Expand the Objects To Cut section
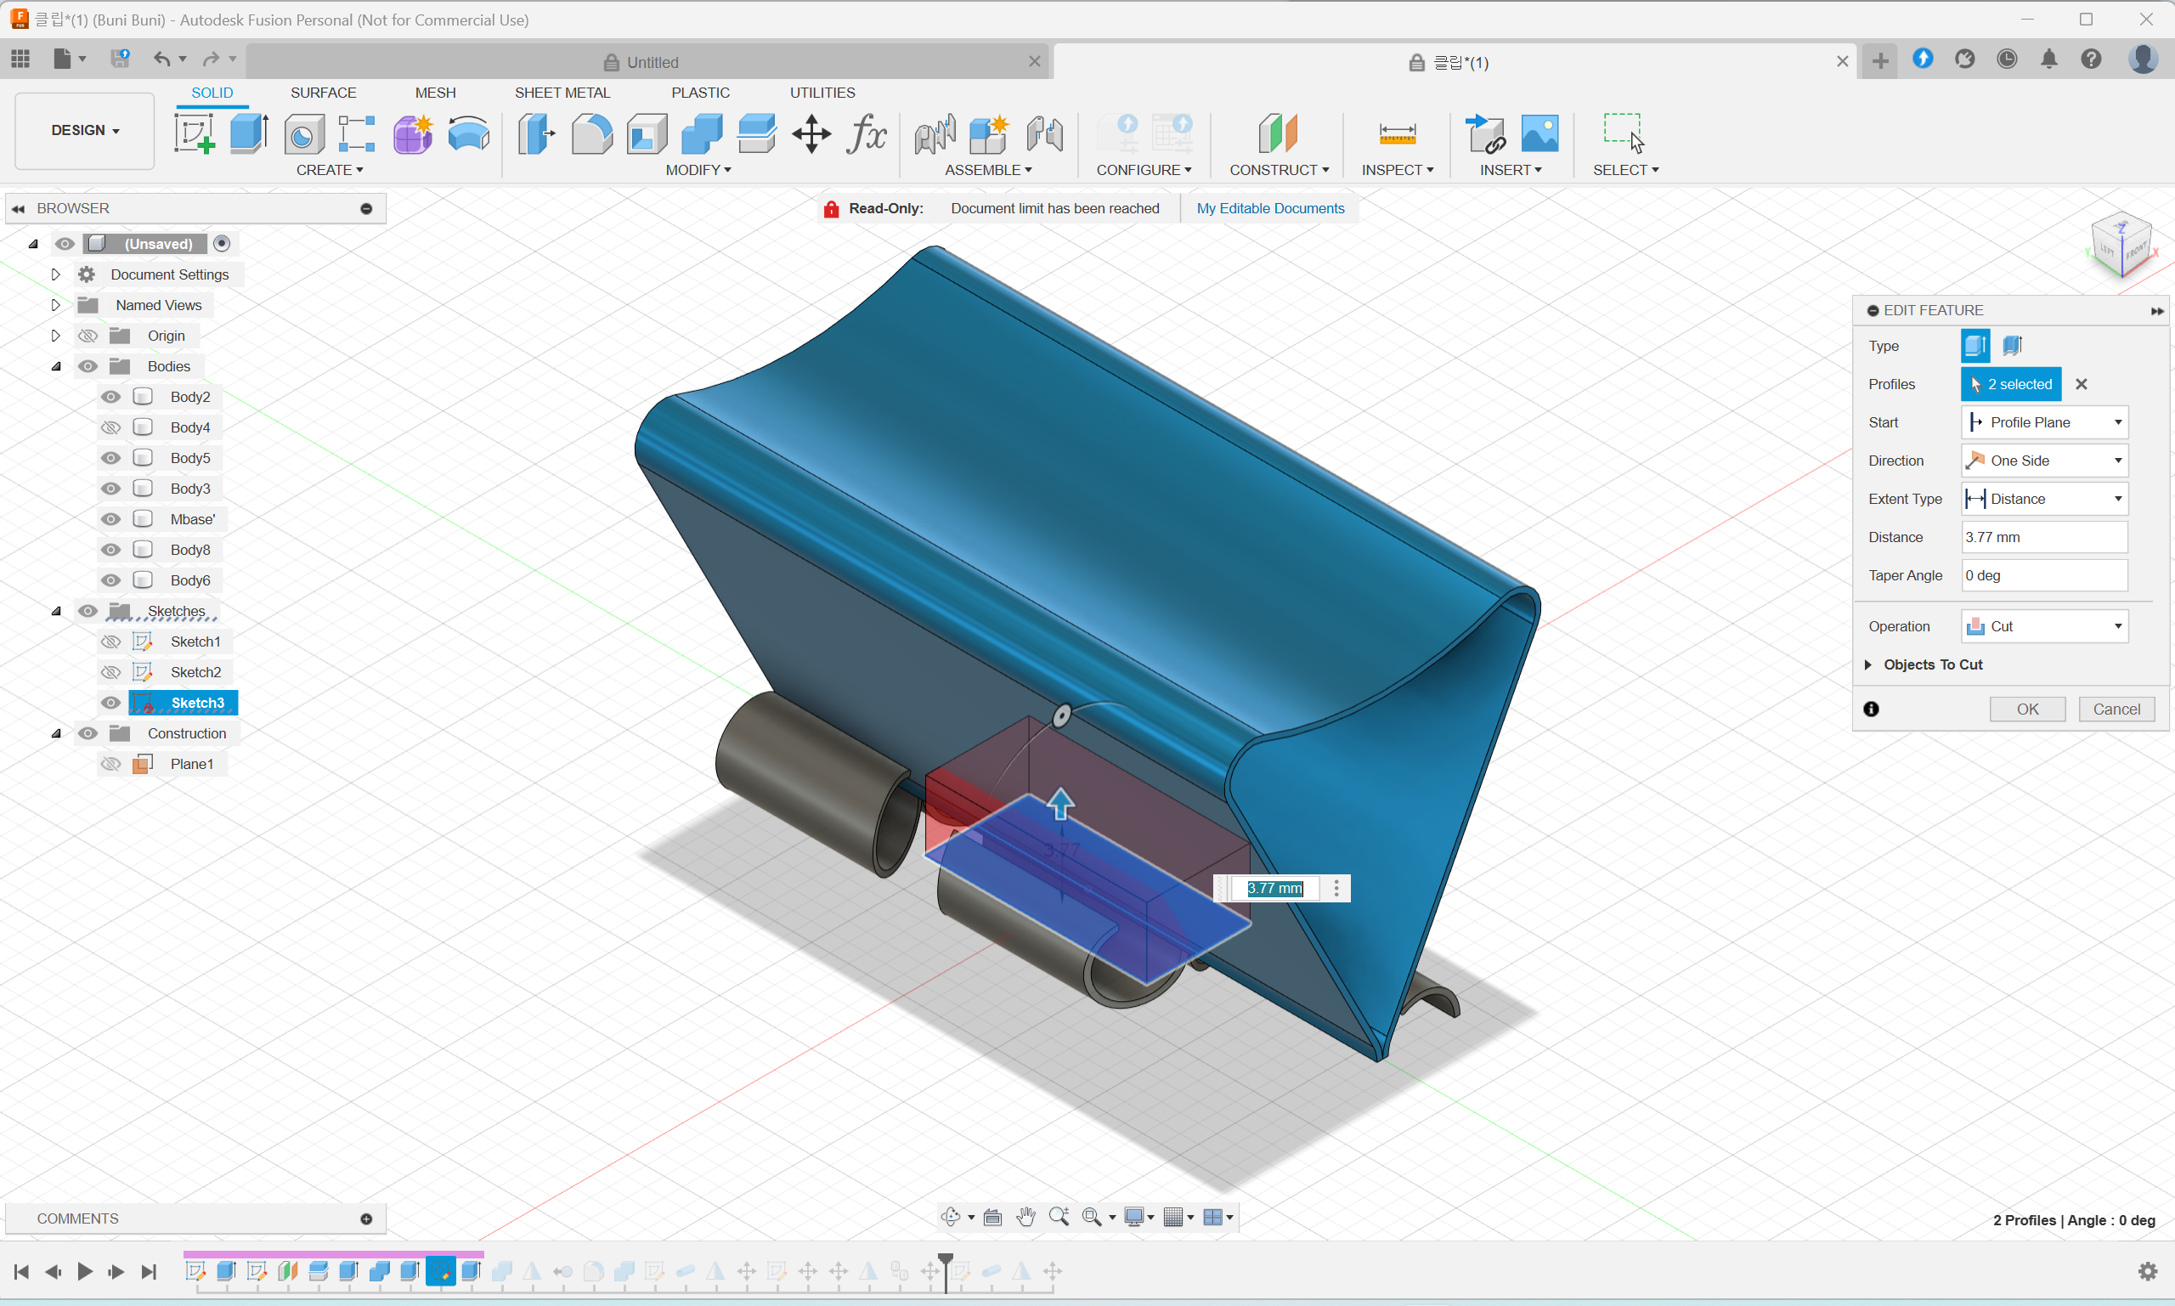The height and width of the screenshot is (1306, 2175). pyautogui.click(x=1868, y=664)
